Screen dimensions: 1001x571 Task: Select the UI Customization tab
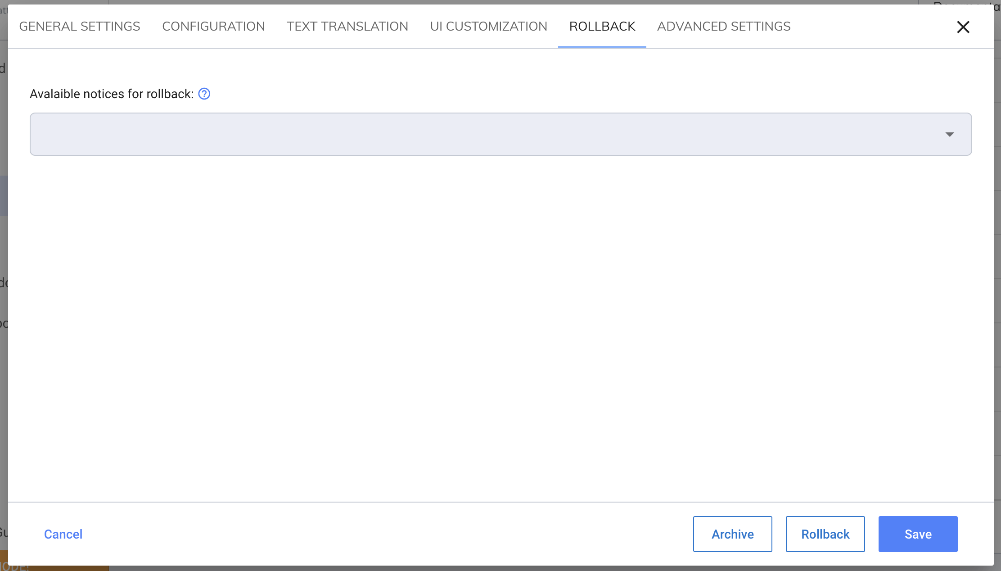[488, 26]
